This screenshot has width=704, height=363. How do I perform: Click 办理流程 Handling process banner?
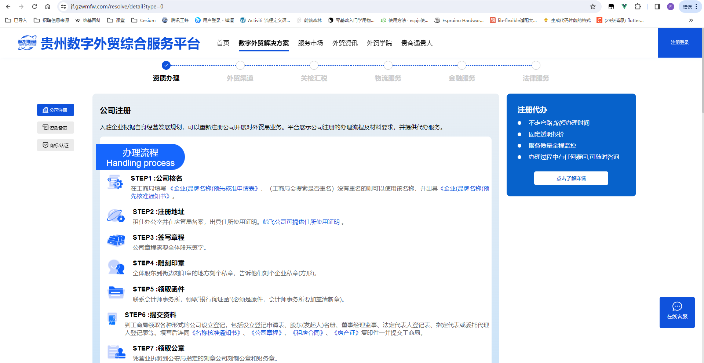click(x=140, y=157)
